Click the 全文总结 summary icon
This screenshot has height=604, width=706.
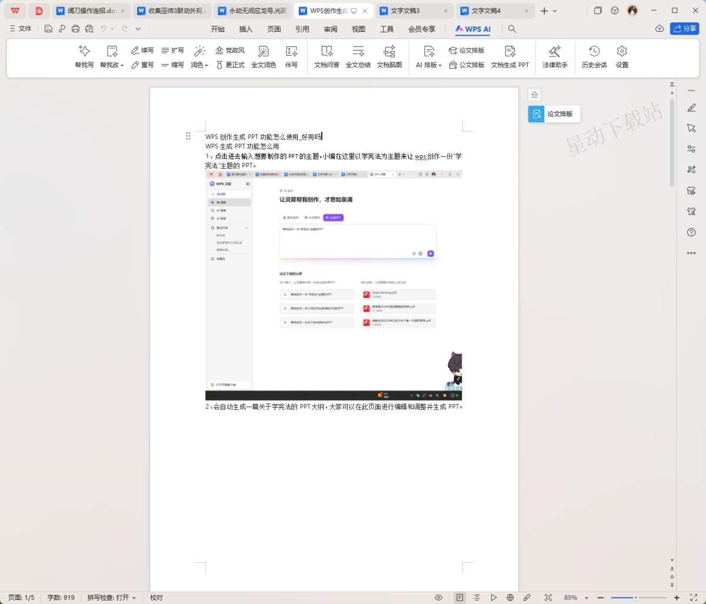tap(358, 57)
